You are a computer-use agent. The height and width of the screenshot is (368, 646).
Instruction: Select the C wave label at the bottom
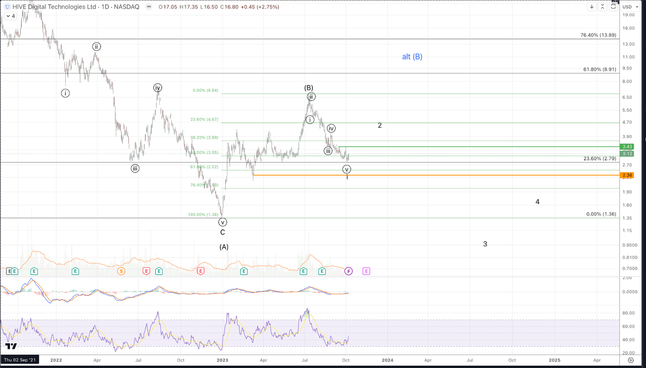click(223, 232)
